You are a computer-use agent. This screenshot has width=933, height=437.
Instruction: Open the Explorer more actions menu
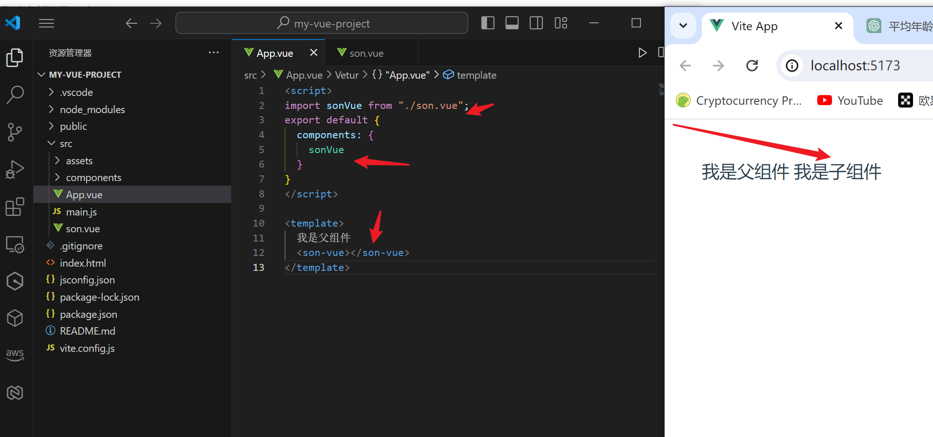pyautogui.click(x=214, y=53)
